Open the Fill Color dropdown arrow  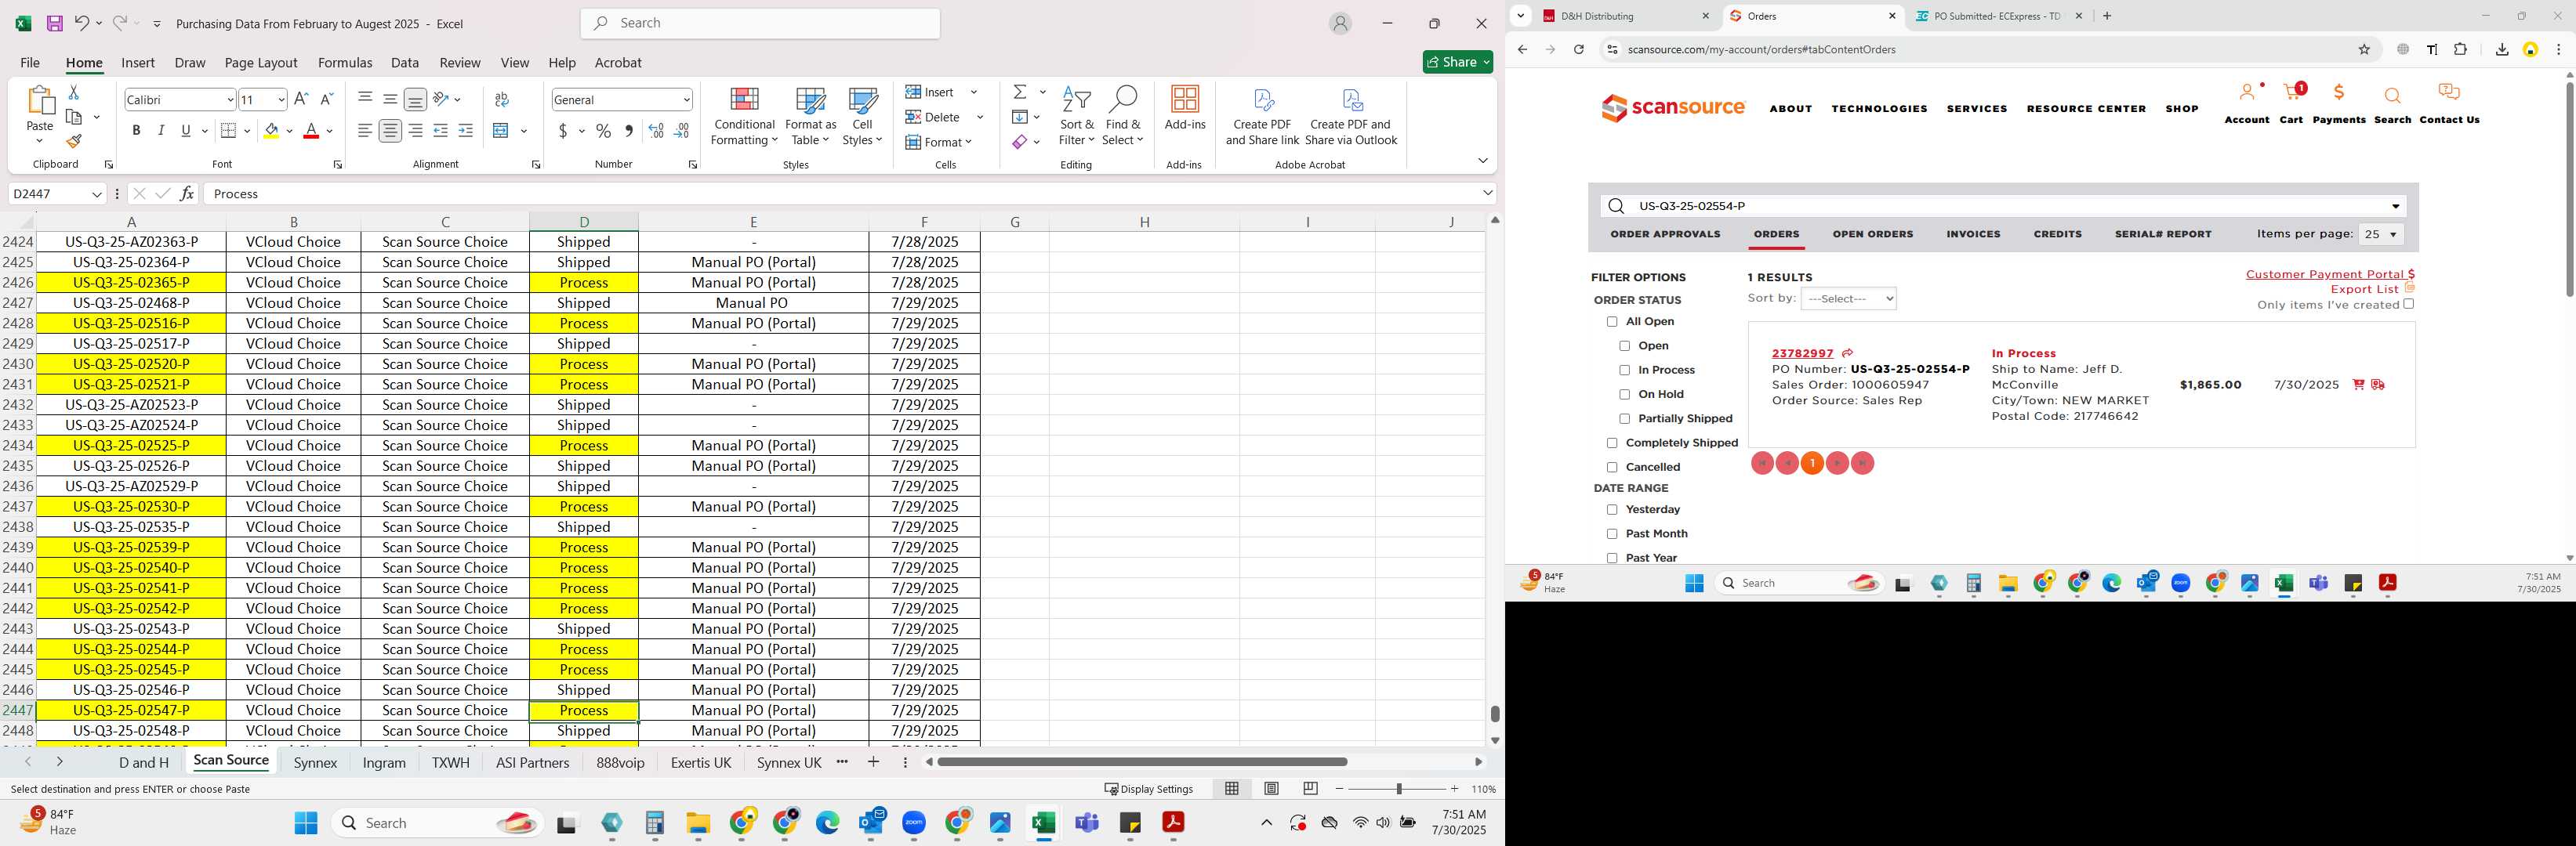point(290,131)
